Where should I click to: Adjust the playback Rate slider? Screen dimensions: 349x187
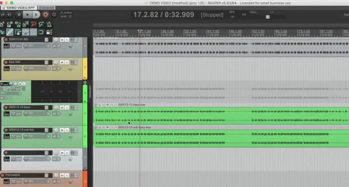(x=268, y=17)
